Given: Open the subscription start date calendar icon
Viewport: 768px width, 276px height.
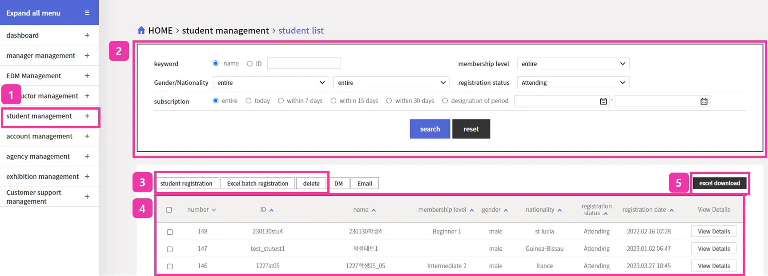Looking at the screenshot, I should pos(603,101).
